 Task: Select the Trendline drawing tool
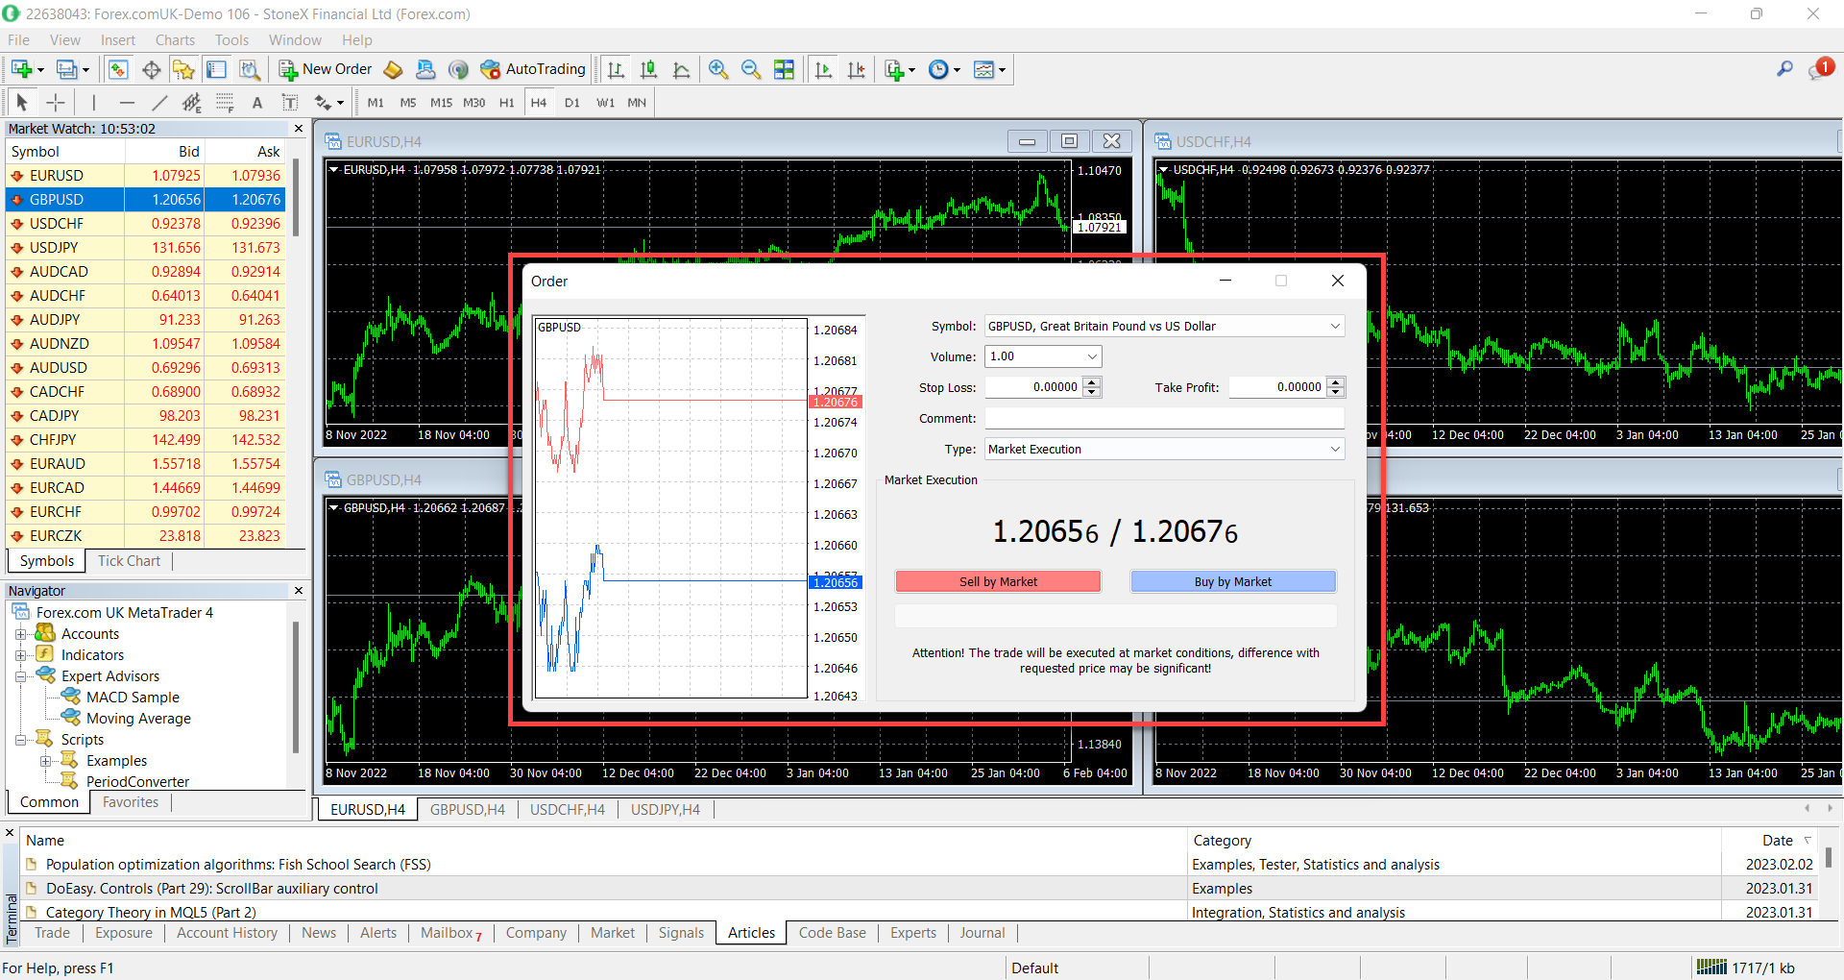coord(158,102)
